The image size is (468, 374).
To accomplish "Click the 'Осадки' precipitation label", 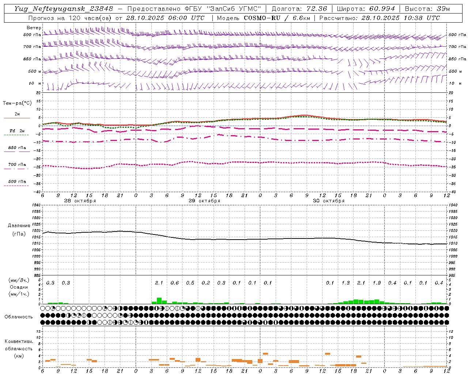I will point(19,287).
